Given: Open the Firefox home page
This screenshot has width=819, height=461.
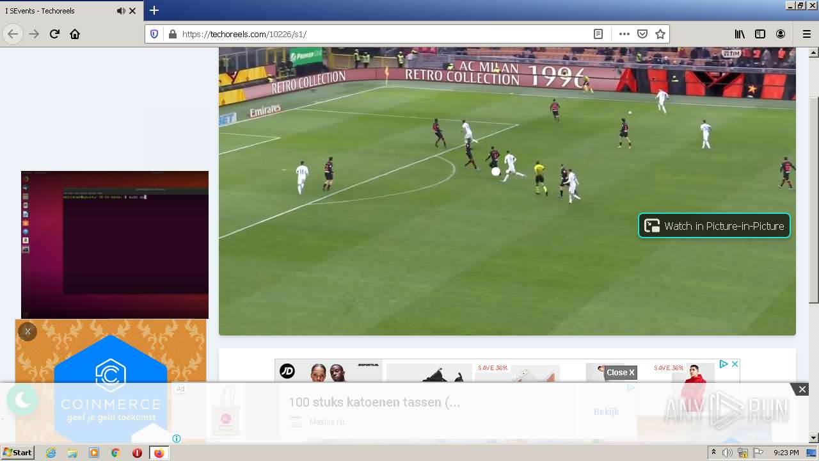Looking at the screenshot, I should 75,34.
